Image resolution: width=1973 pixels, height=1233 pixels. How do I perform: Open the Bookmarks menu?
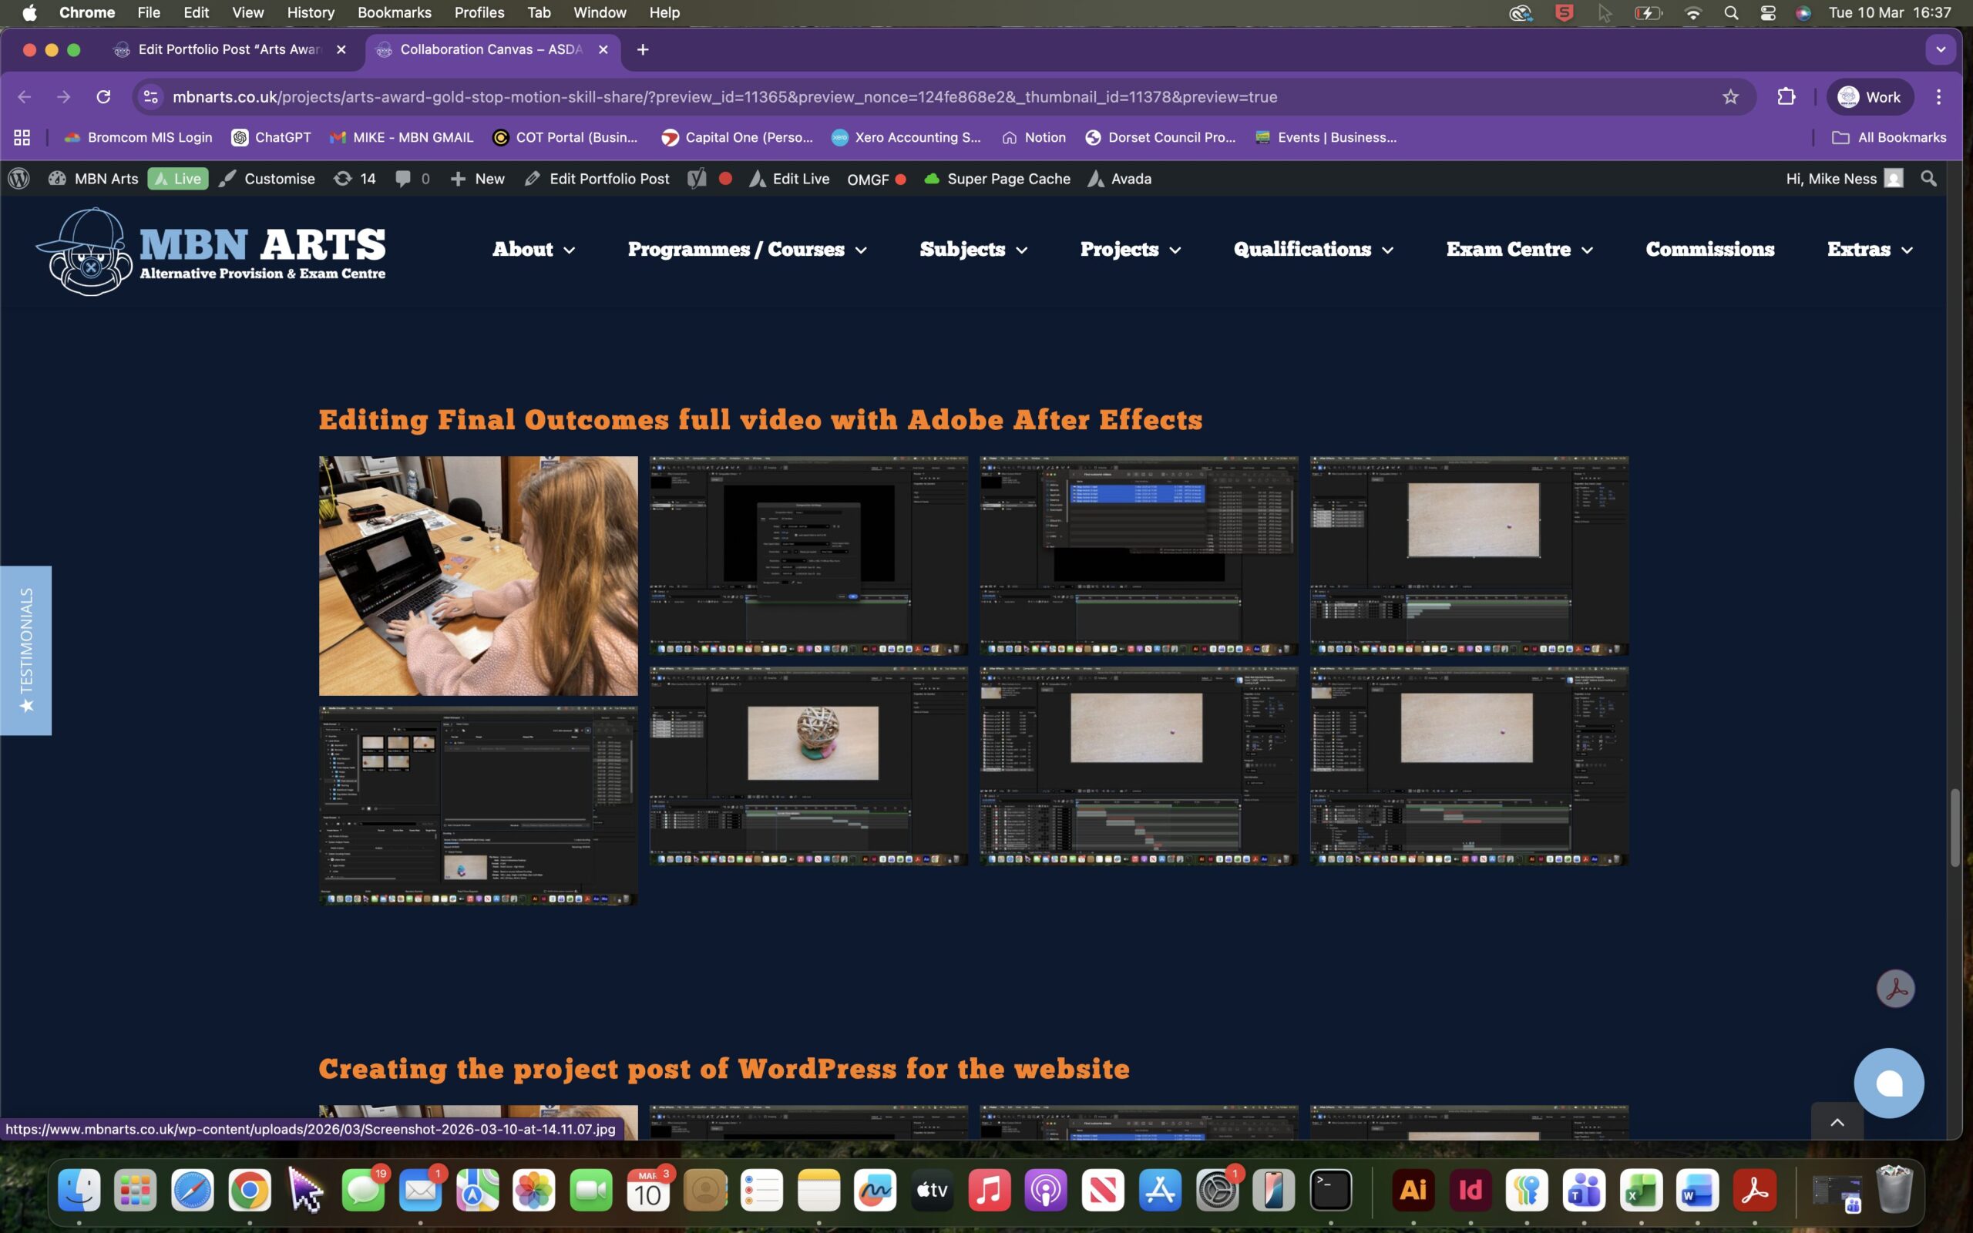[x=395, y=12]
